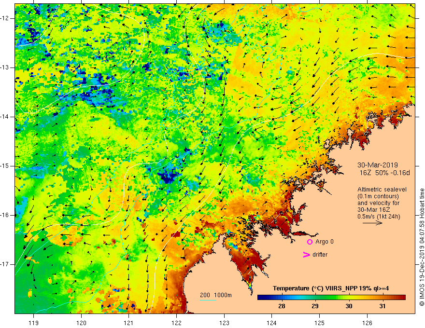Click the longitude label 121

point(129,323)
